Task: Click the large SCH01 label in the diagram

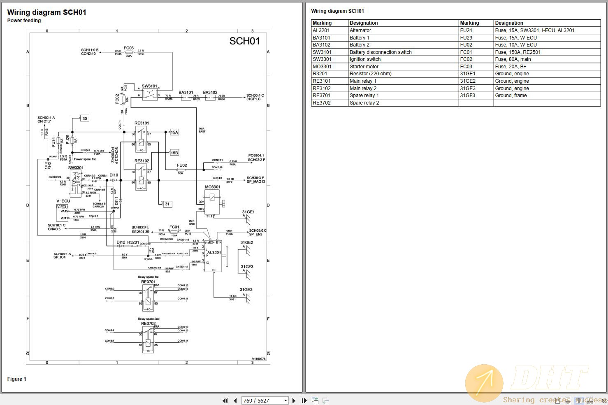Action: pyautogui.click(x=244, y=41)
